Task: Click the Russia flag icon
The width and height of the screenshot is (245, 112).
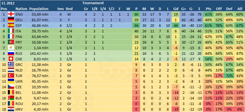Action: pyautogui.click(x=11, y=53)
